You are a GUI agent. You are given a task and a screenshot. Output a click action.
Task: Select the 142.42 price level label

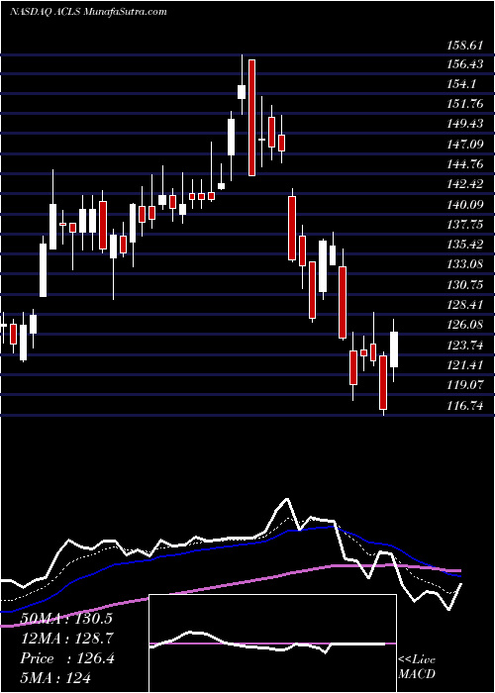coord(466,184)
